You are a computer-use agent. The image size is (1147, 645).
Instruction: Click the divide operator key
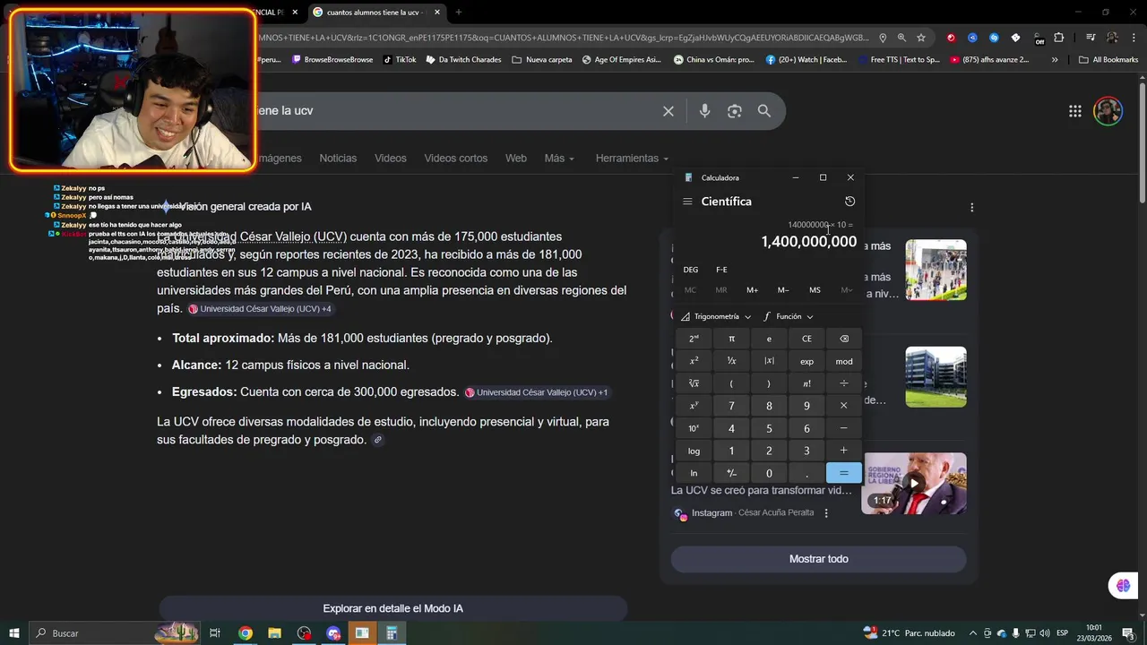pos(844,383)
